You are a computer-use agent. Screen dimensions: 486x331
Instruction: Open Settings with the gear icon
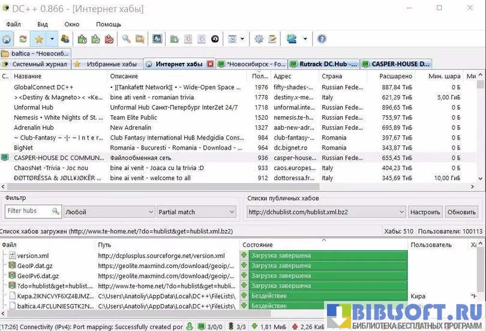pos(259,39)
